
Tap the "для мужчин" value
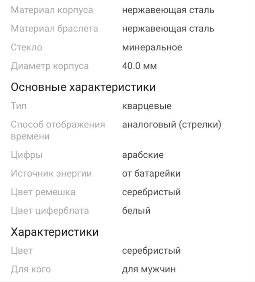[149, 269]
